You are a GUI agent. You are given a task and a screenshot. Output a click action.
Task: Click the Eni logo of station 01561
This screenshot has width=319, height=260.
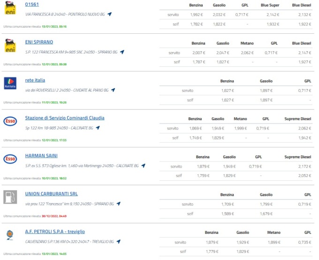click(10, 8)
